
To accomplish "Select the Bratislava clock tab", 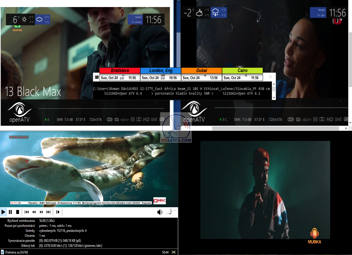I will [x=120, y=71].
